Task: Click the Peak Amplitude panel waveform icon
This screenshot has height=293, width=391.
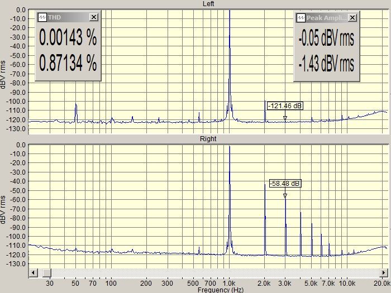Action: point(301,18)
